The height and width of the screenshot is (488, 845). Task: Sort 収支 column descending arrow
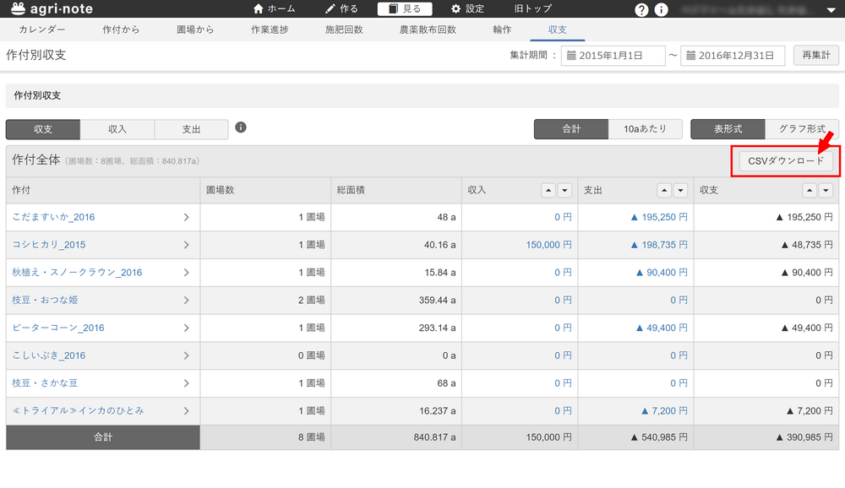click(826, 190)
